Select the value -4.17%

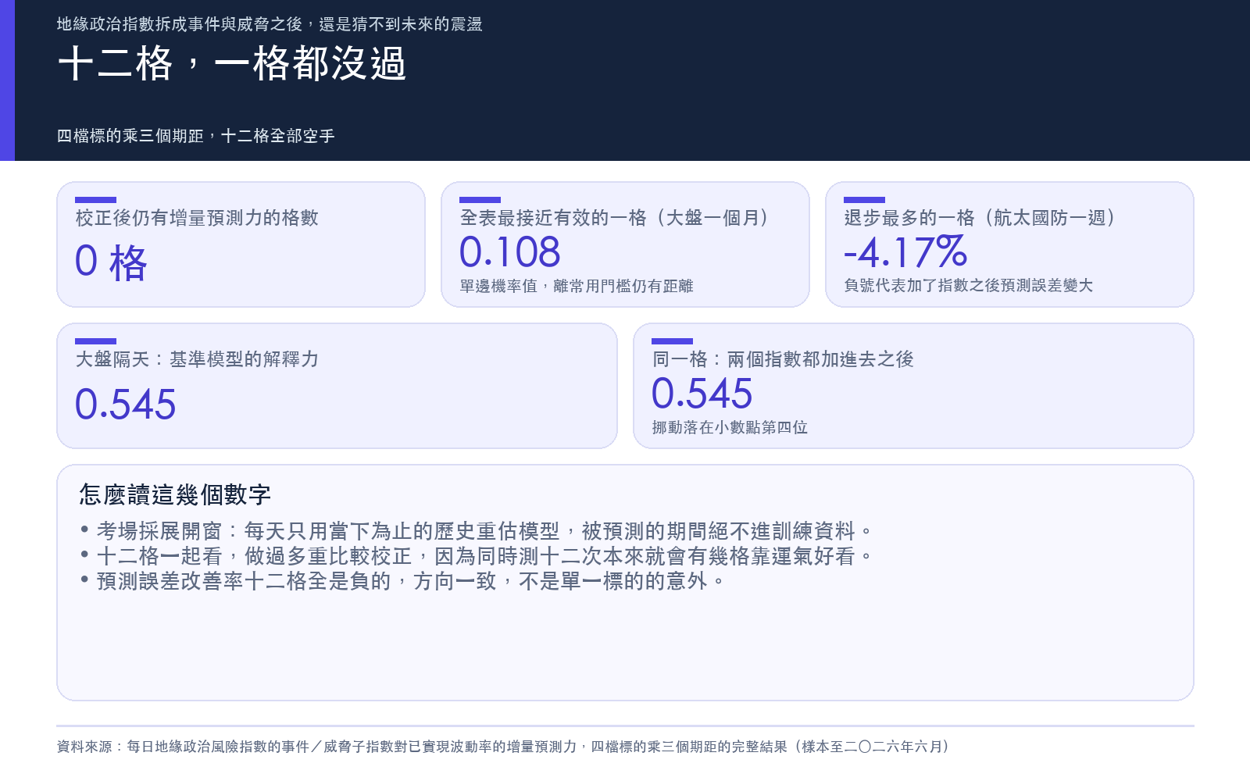[x=905, y=252]
